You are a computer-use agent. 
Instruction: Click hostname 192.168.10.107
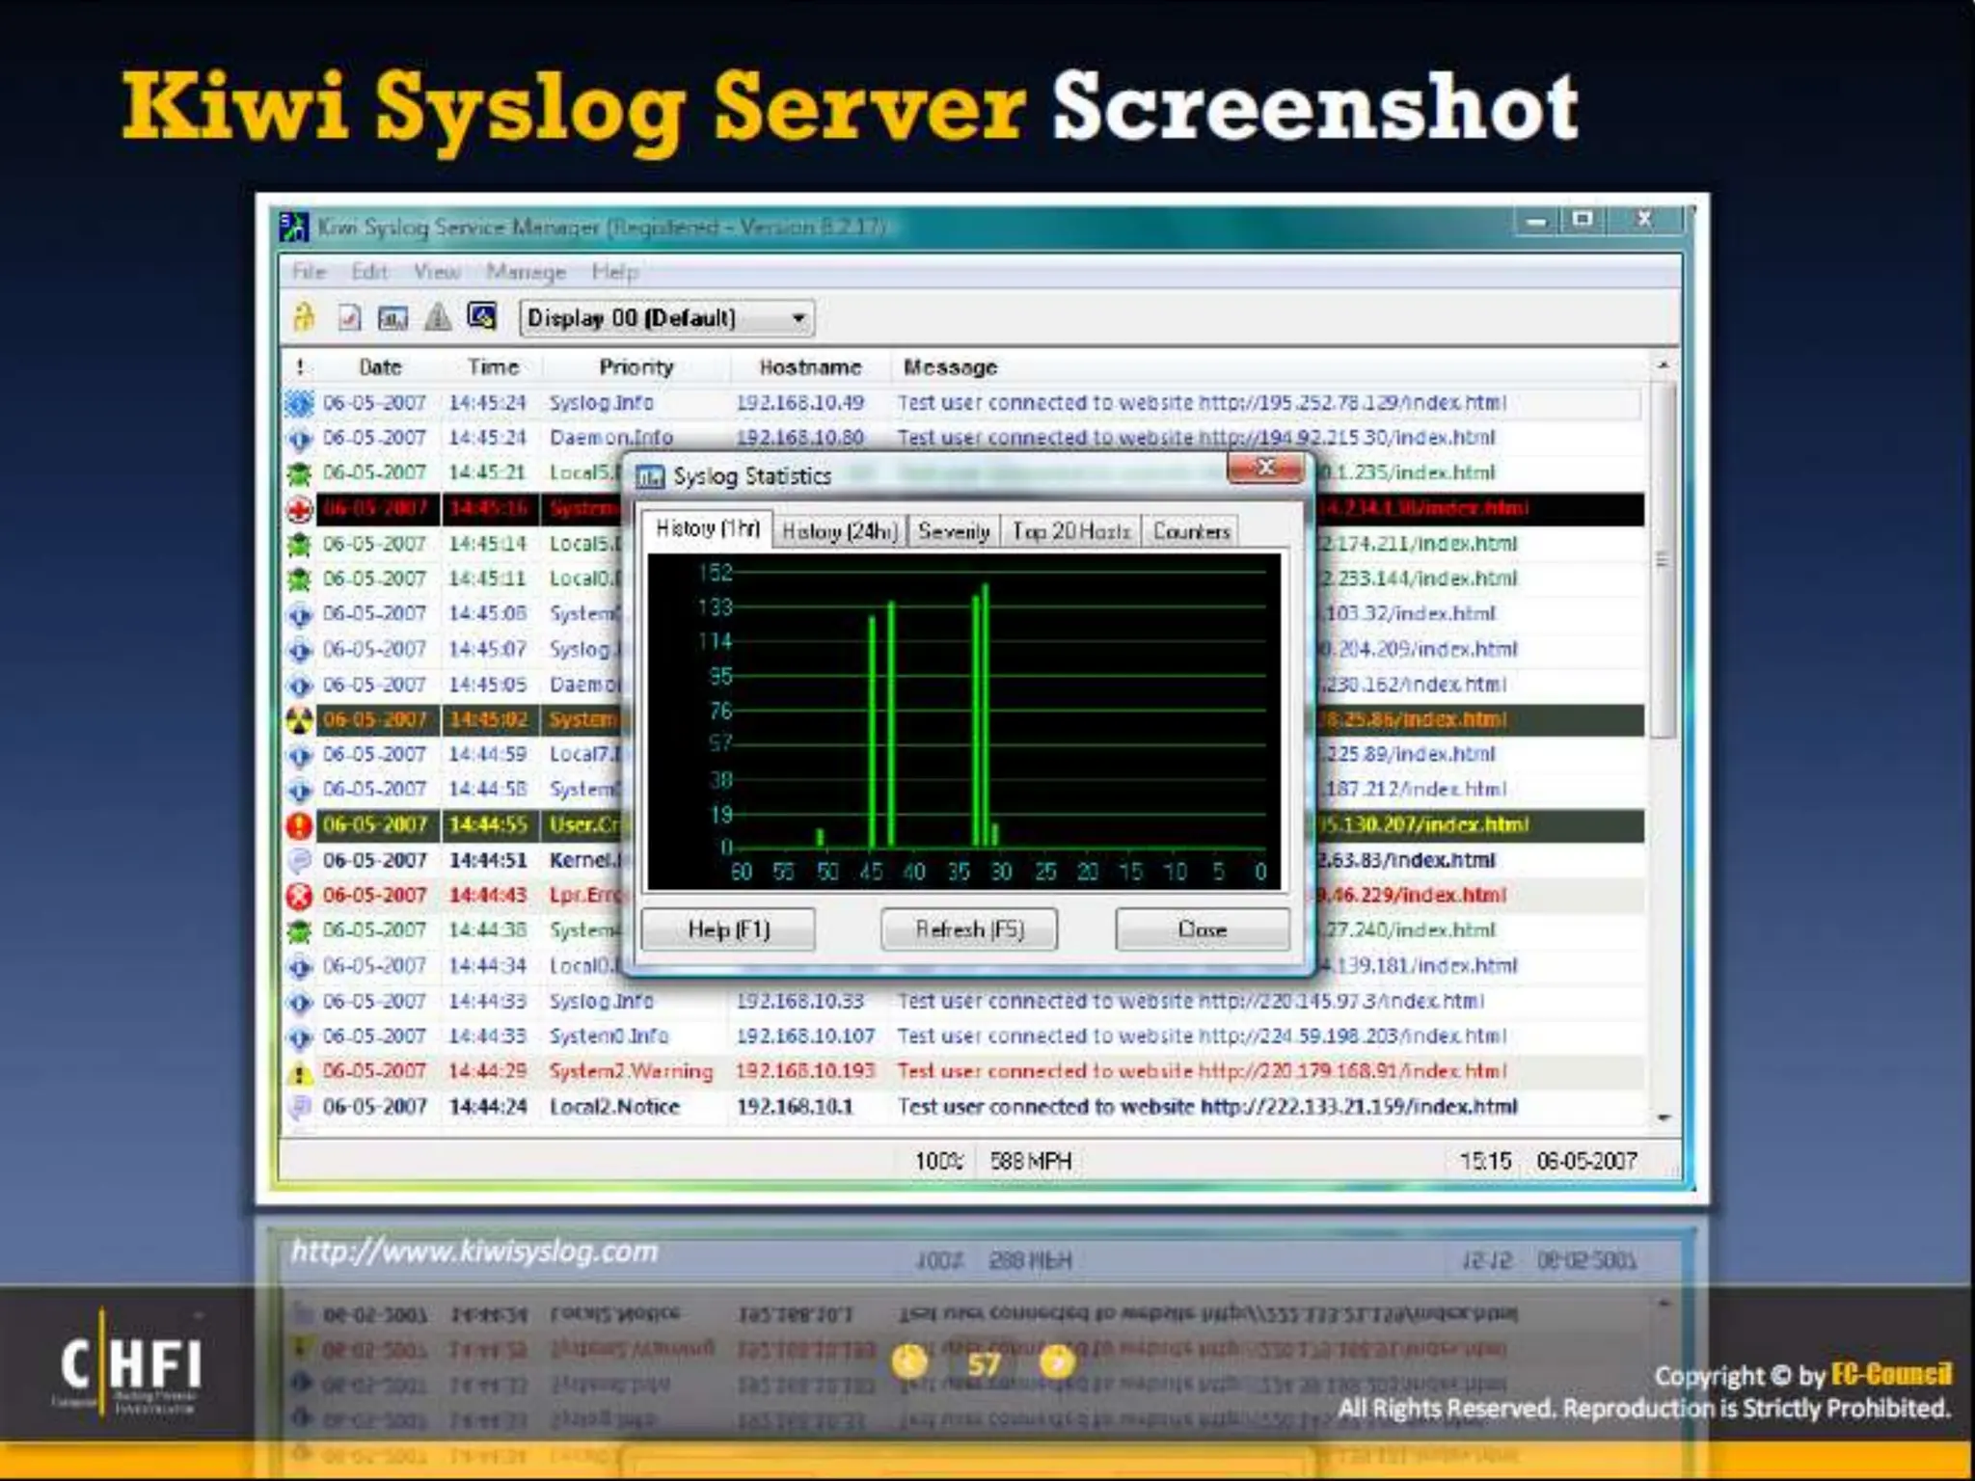(x=805, y=1037)
